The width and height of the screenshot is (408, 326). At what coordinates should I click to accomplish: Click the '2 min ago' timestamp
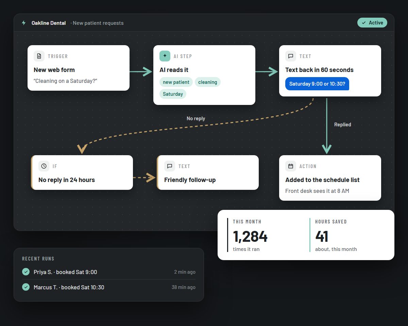(185, 272)
